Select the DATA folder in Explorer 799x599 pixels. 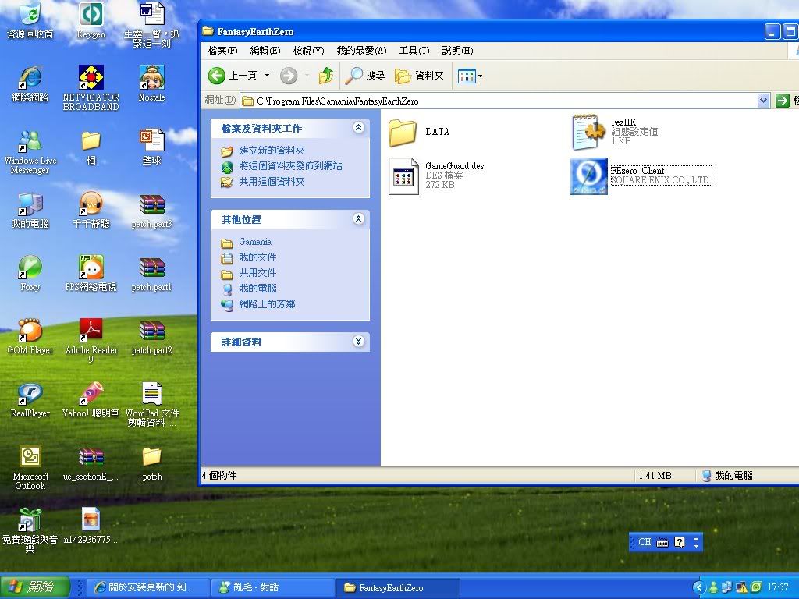(419, 132)
